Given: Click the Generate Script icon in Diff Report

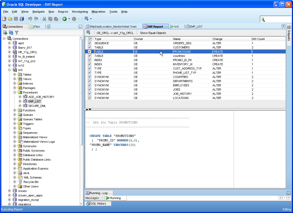Looking at the screenshot, I should [x=89, y=33].
